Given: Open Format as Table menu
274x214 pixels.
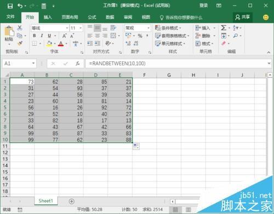Looking at the screenshot, I should pos(172,36).
